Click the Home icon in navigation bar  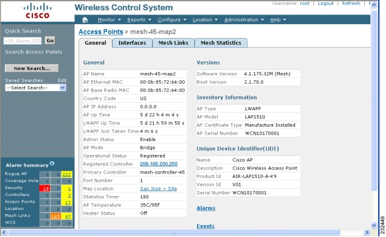(x=85, y=20)
